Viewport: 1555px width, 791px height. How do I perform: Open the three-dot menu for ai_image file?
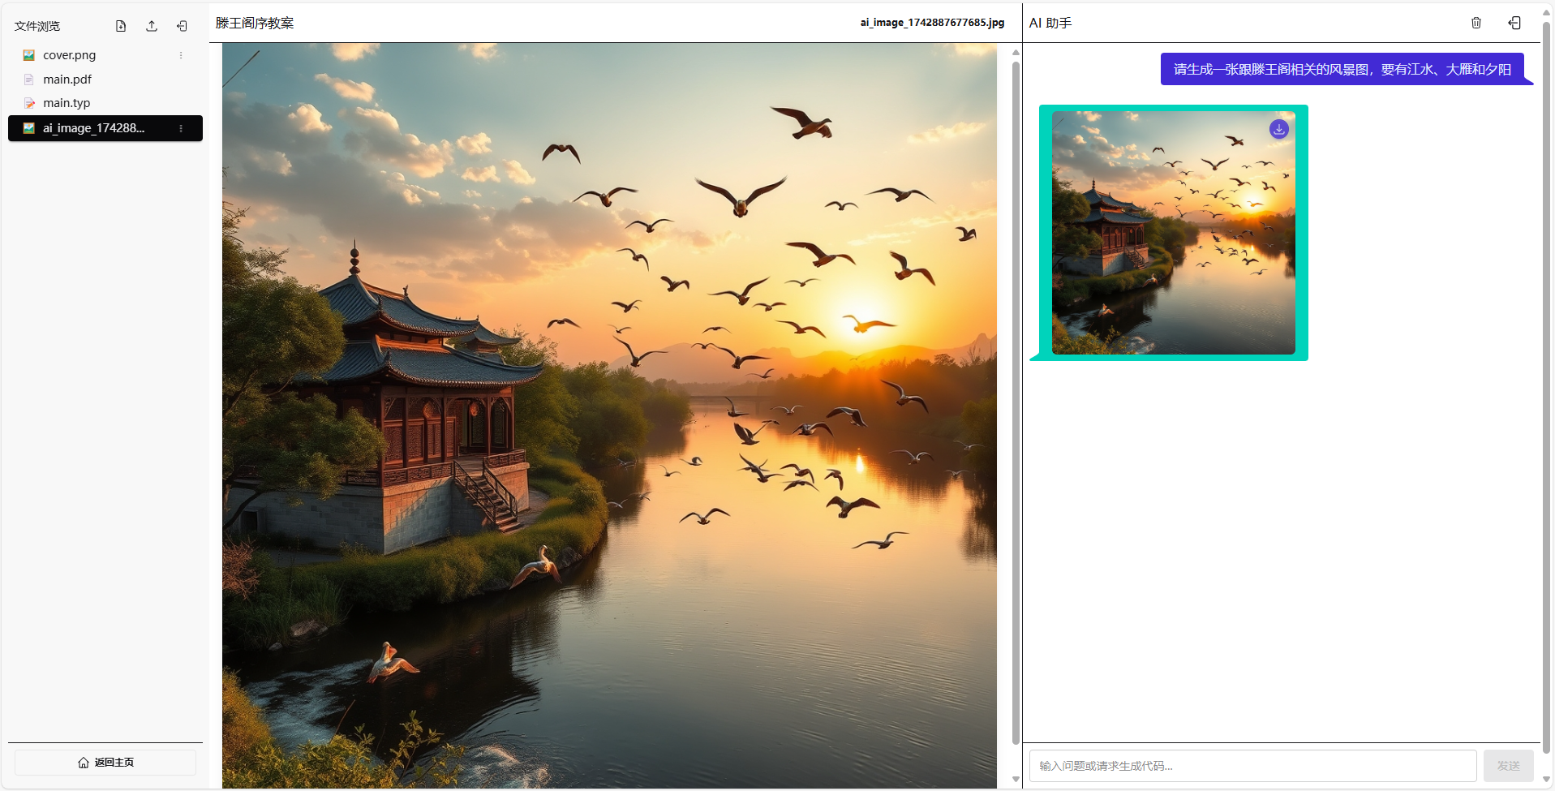tap(181, 128)
